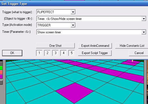
Task: Toggle code bit button 4
Action: click(x=64, y=53)
